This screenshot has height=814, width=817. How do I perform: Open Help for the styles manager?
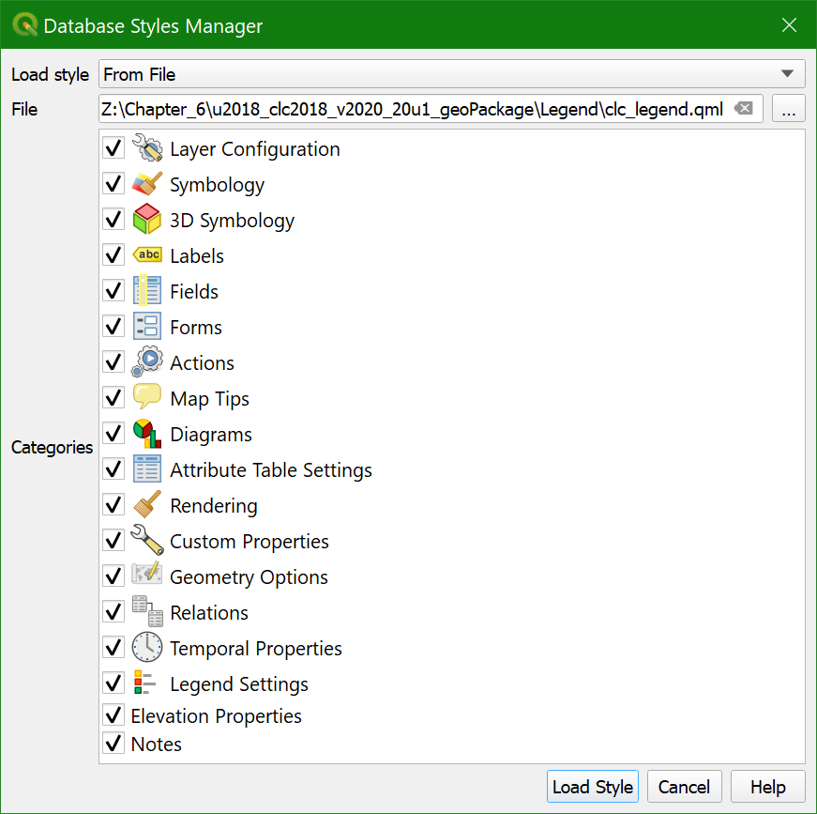point(768,787)
